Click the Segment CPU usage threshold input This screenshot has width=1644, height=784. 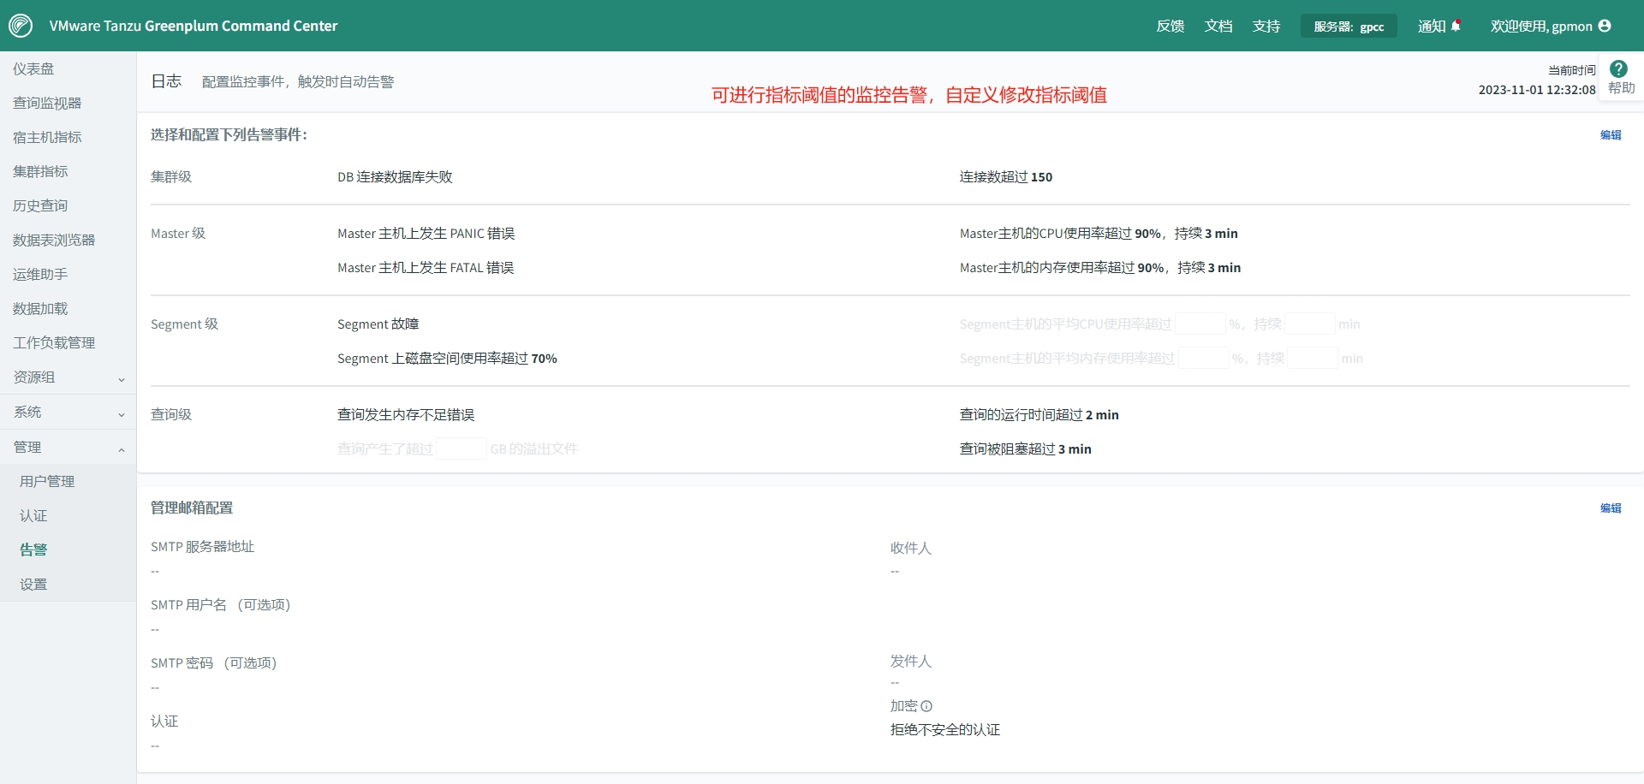[1201, 324]
